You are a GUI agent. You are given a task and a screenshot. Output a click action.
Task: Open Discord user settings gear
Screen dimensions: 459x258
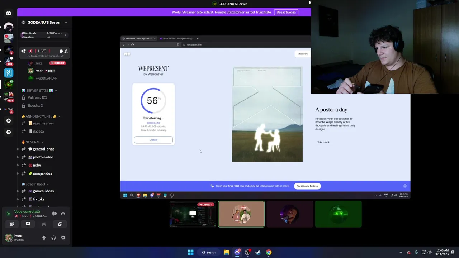(63, 238)
